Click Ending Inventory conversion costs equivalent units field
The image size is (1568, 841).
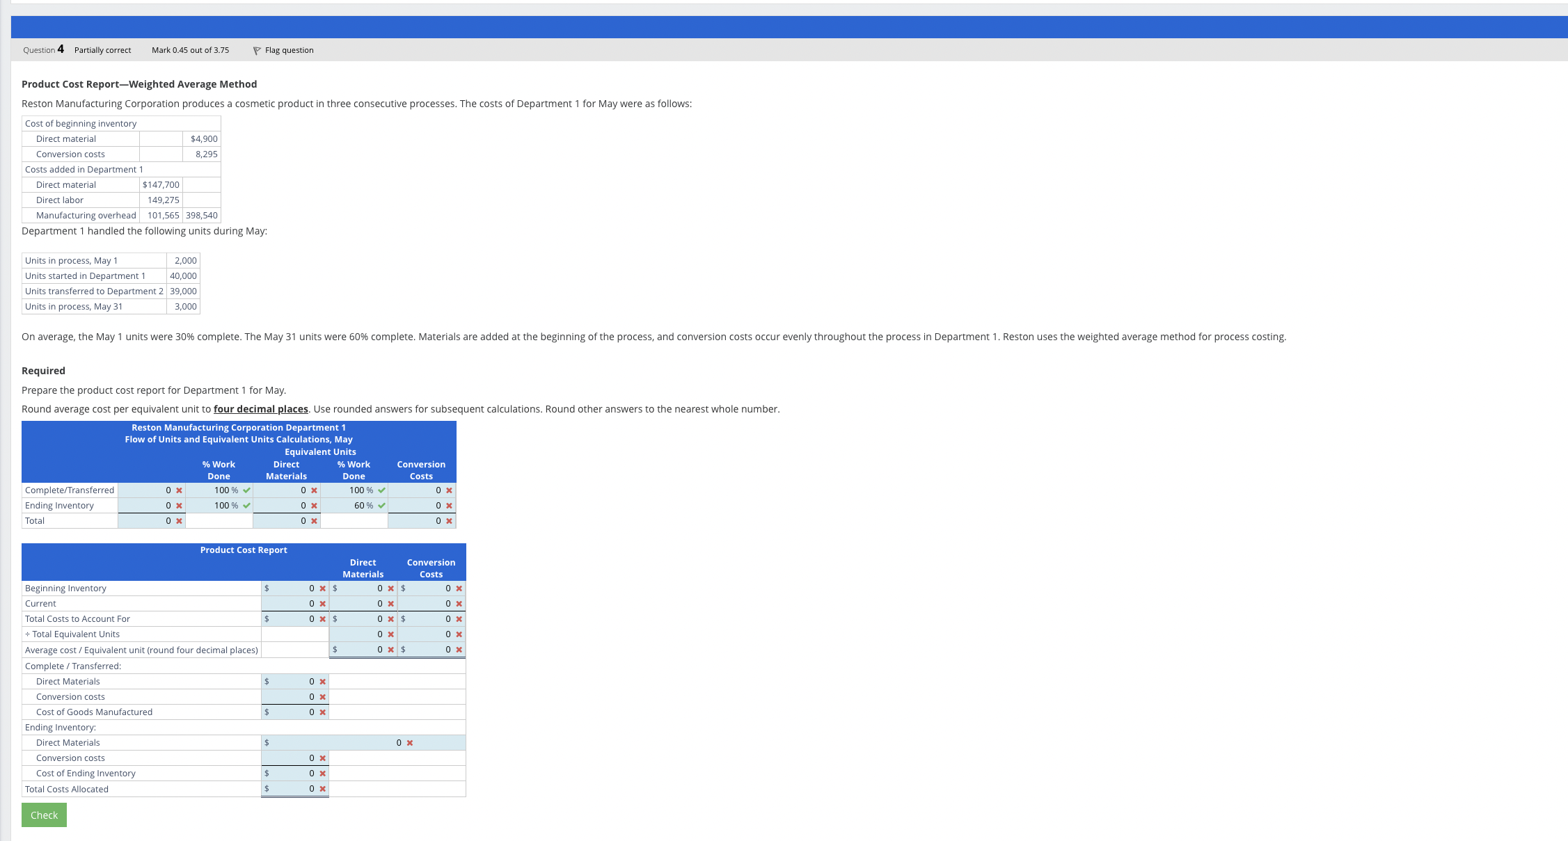click(x=416, y=506)
